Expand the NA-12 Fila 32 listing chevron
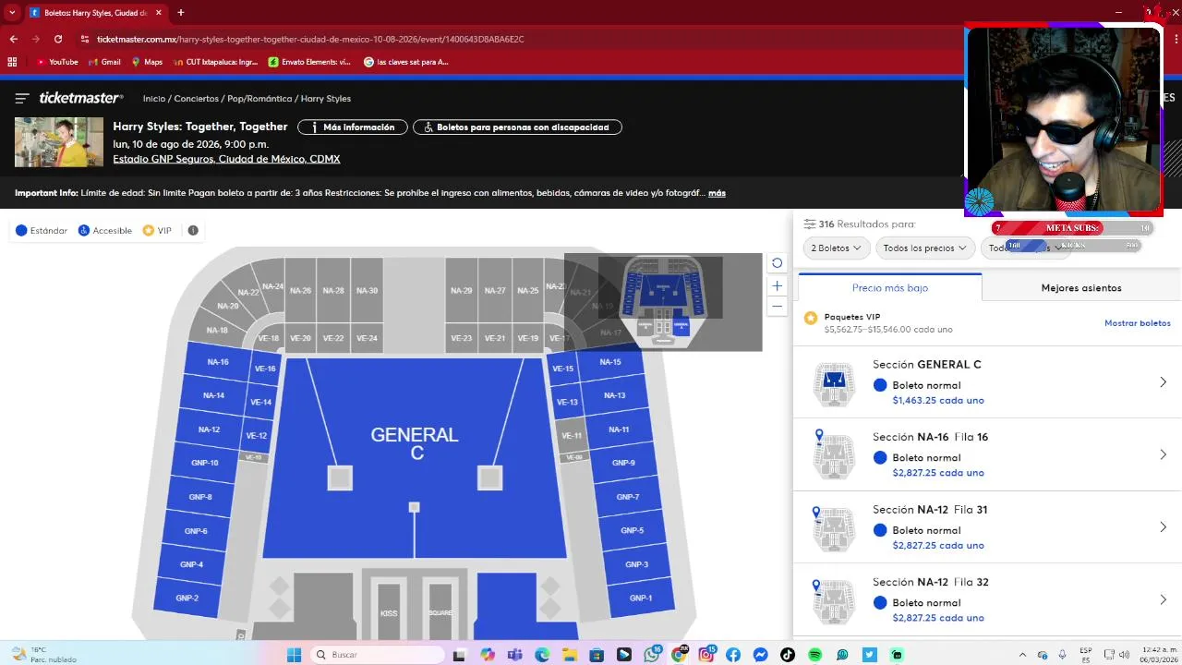The height and width of the screenshot is (665, 1182). coord(1164,599)
